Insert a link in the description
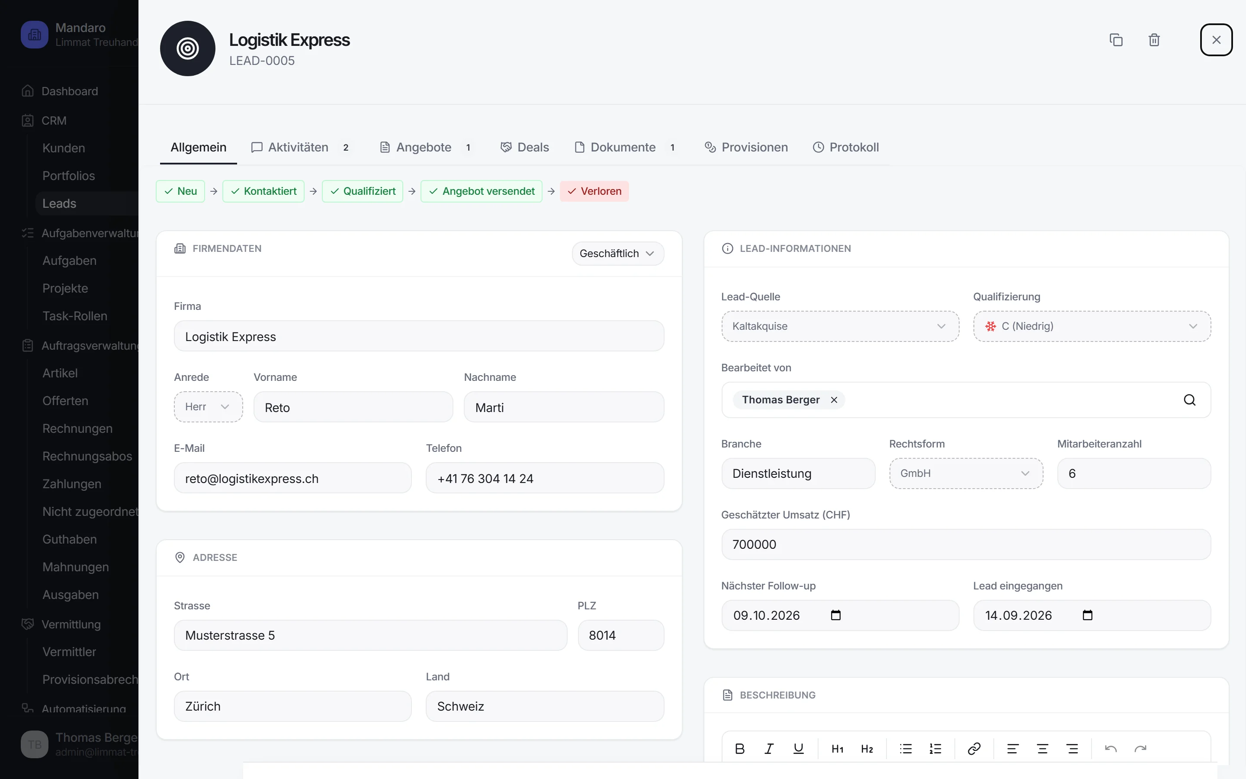 [973, 749]
